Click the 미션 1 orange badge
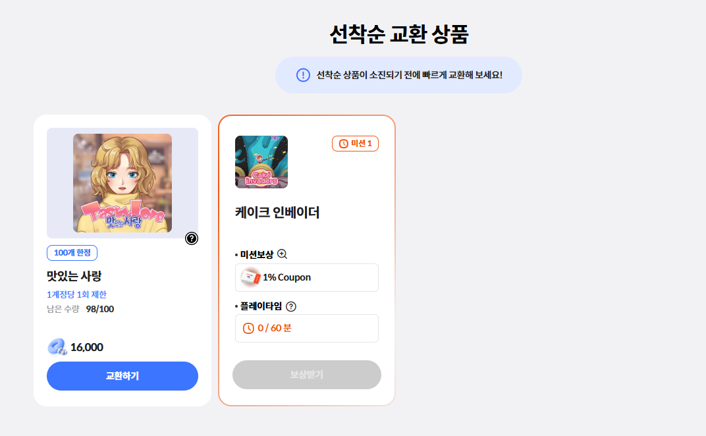Image resolution: width=706 pixels, height=436 pixels. point(355,144)
